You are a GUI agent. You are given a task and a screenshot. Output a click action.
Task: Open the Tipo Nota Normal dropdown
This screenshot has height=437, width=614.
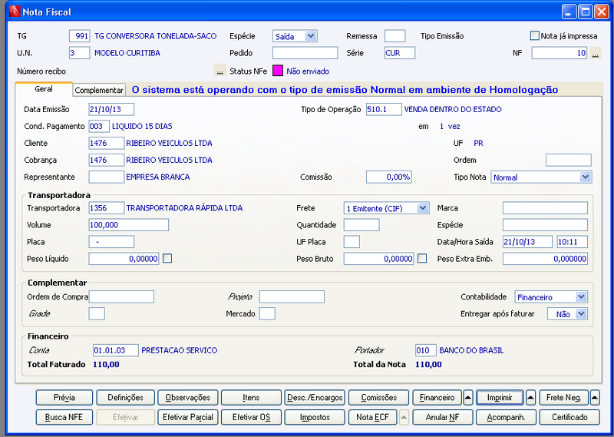(586, 177)
